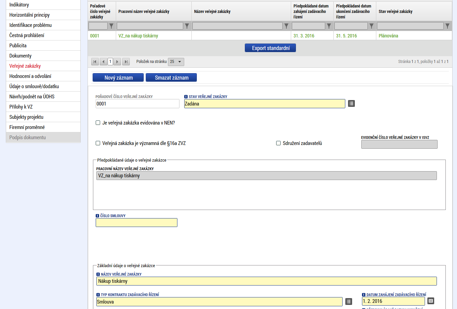Viewport: 457px width, 309px height.
Task: Open filter icon for Stav veřejné zakázky column
Action: point(447,26)
